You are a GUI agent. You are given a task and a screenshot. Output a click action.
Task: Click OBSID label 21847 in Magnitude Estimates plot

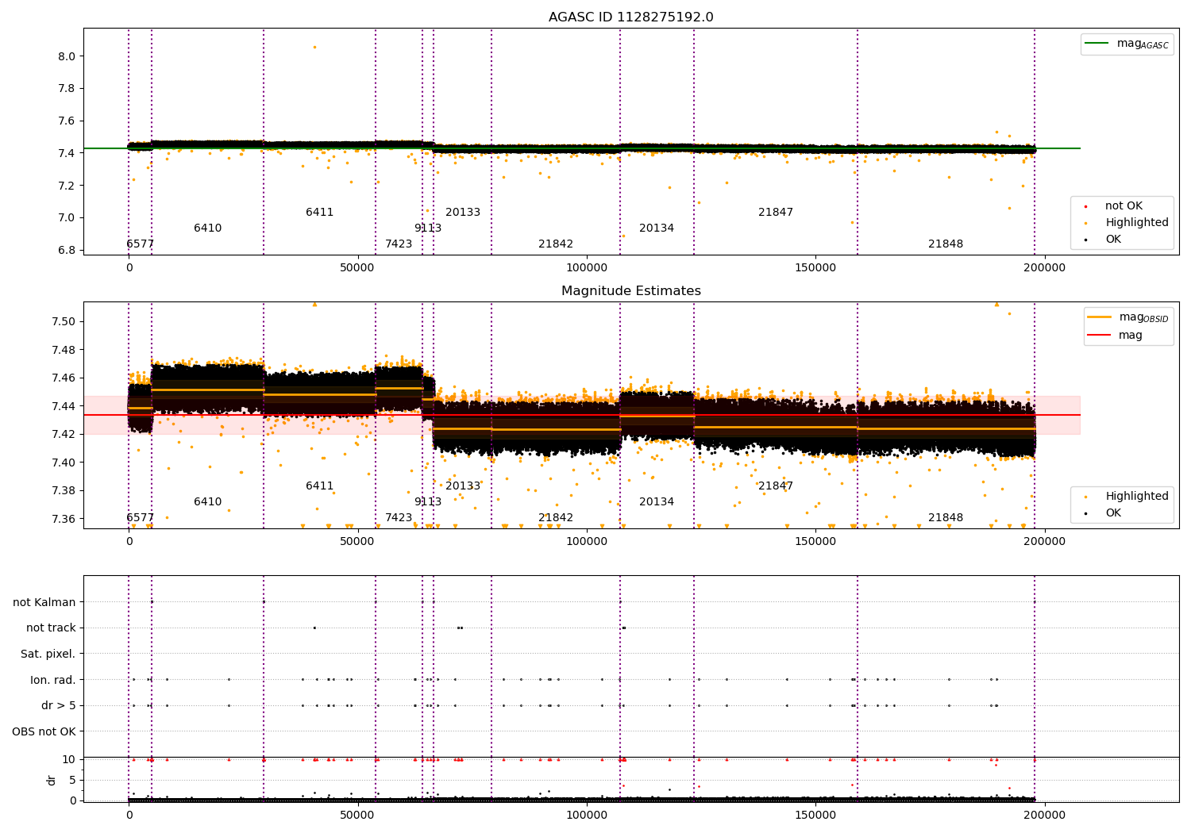pyautogui.click(x=776, y=486)
